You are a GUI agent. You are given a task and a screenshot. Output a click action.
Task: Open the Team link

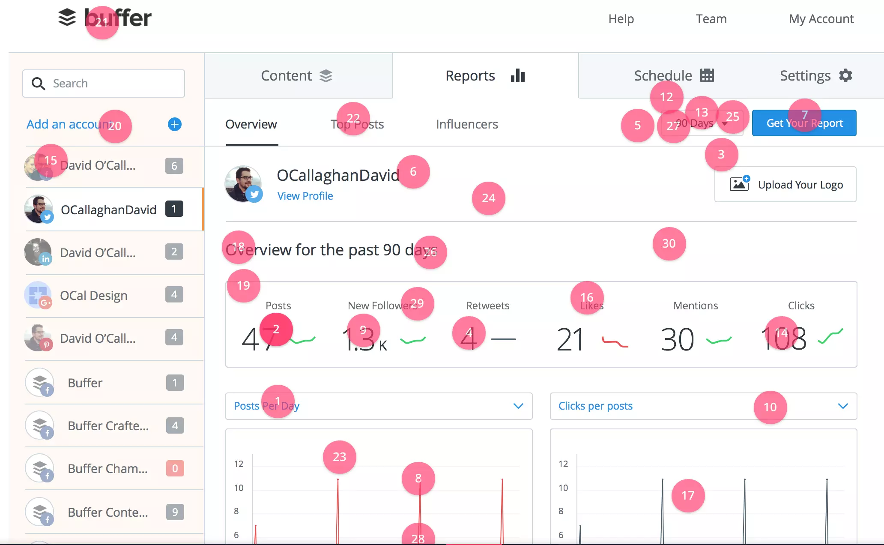(x=711, y=19)
